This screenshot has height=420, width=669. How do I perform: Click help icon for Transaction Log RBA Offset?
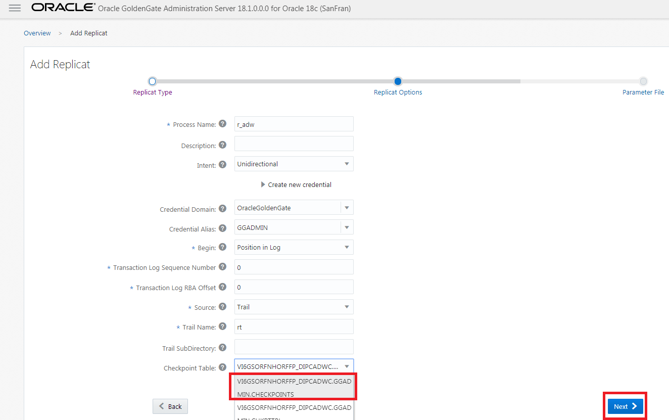point(223,287)
